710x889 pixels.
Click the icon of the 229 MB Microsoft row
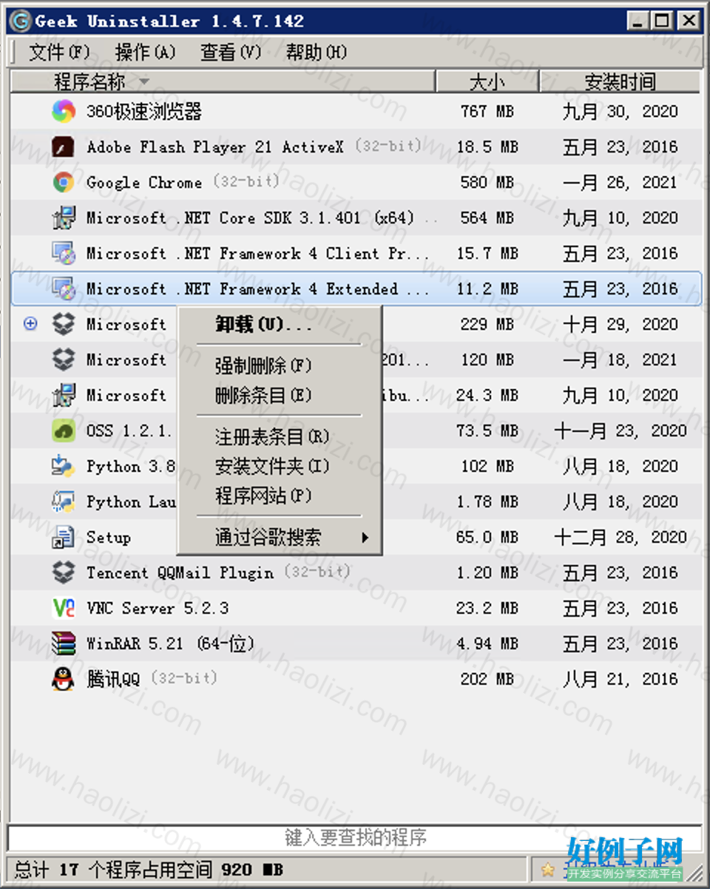(64, 325)
